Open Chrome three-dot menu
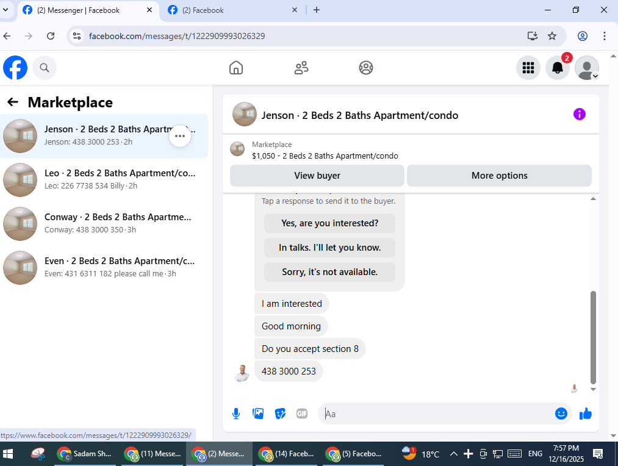 [x=604, y=36]
